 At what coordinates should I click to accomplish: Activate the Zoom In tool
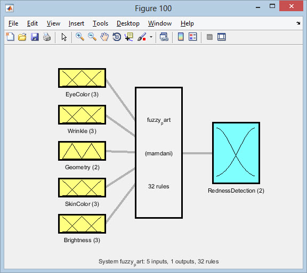point(80,37)
